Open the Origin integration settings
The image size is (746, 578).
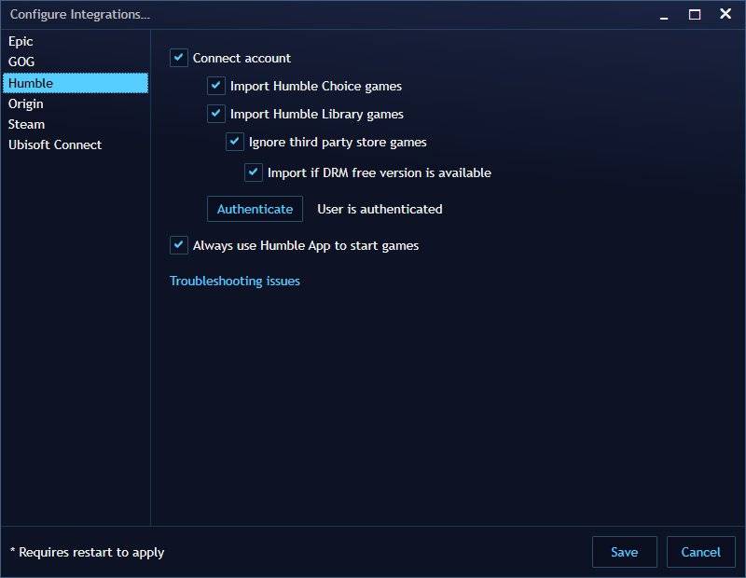pos(26,103)
